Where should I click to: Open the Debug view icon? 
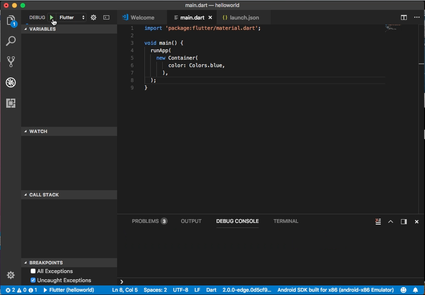pyautogui.click(x=11, y=82)
